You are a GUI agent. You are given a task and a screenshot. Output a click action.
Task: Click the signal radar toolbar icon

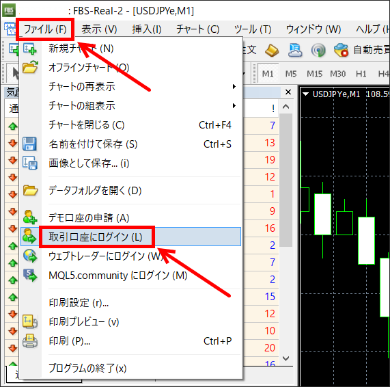(318, 51)
